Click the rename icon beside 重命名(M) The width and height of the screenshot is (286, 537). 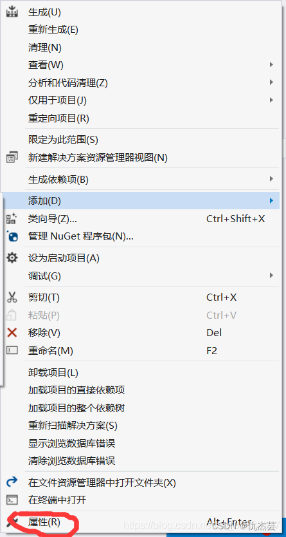click(12, 350)
